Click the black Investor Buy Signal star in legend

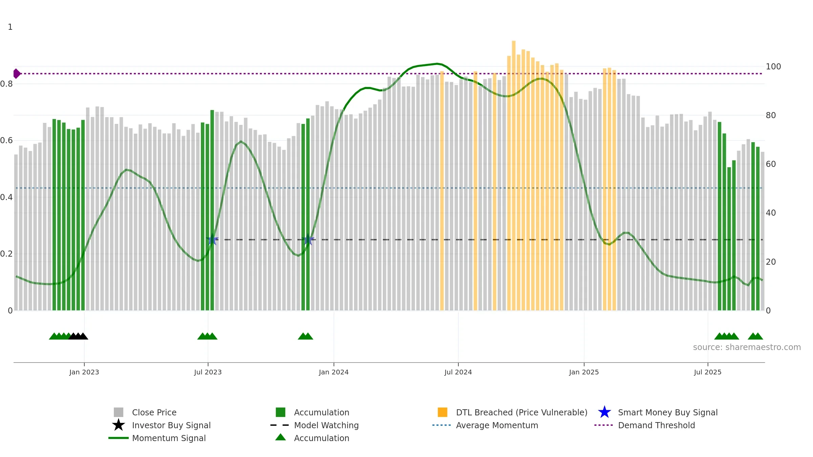point(119,425)
